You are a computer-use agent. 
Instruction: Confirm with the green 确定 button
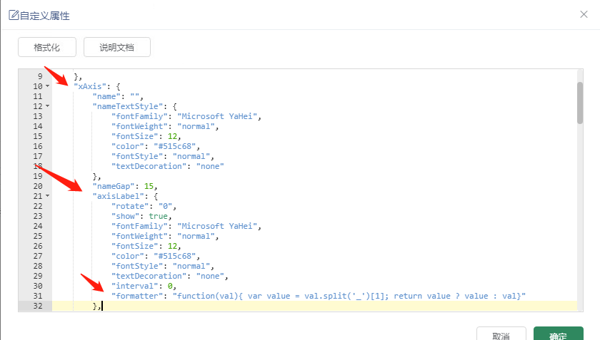coord(559,334)
